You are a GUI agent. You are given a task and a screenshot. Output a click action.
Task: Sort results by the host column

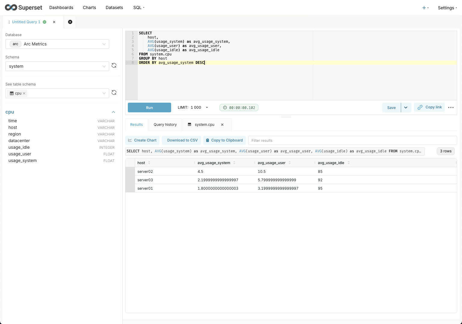tap(149, 163)
